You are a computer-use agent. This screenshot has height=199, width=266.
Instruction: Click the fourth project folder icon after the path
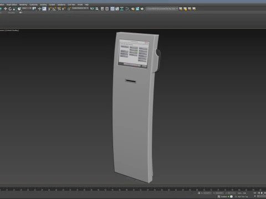point(194,9)
